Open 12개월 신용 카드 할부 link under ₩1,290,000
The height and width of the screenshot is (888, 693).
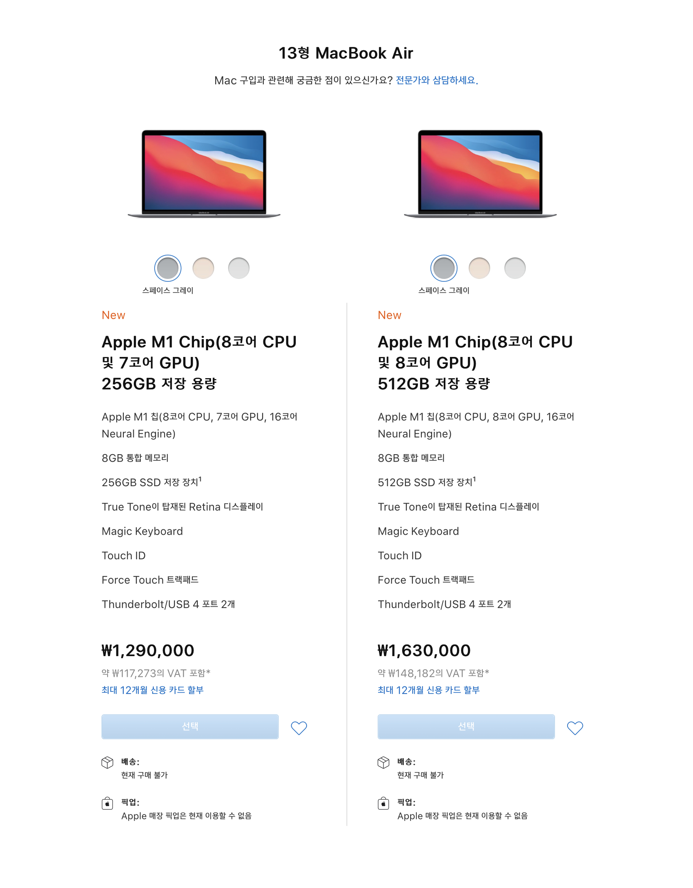pyautogui.click(x=152, y=690)
